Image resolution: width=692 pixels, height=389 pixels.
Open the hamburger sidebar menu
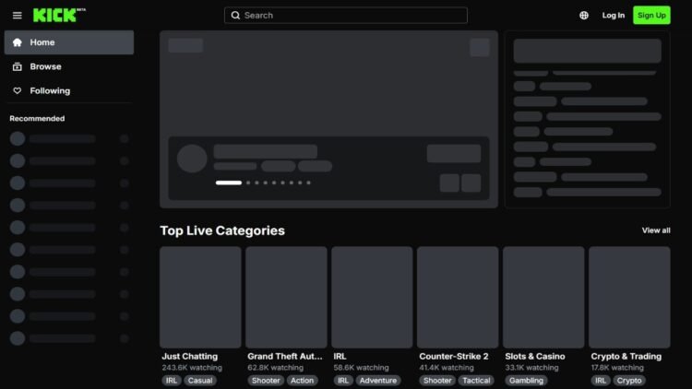18,16
